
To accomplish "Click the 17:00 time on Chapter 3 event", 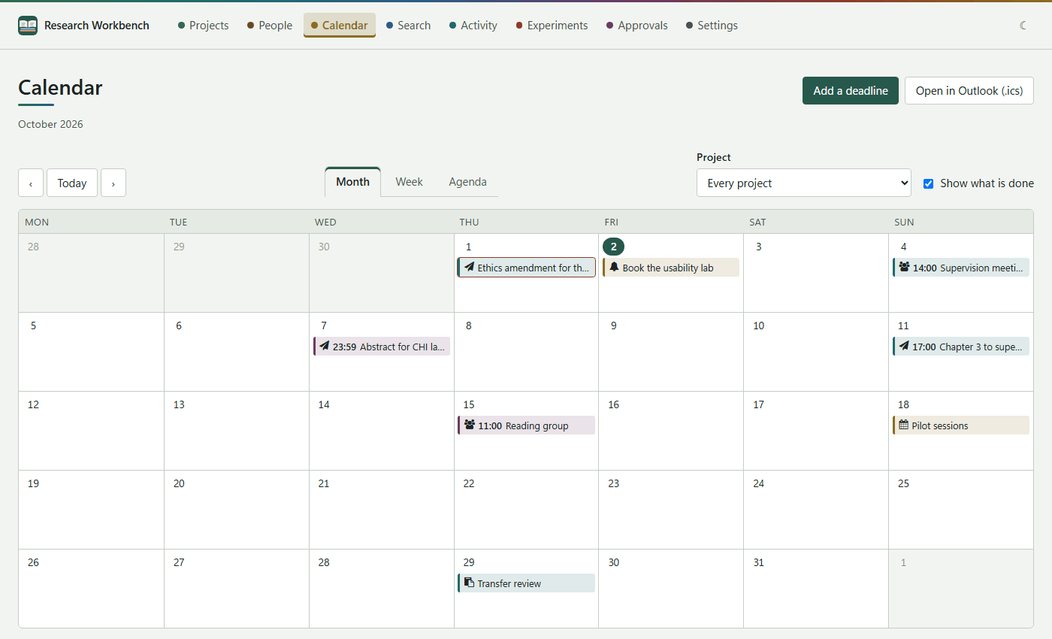I will click(924, 347).
